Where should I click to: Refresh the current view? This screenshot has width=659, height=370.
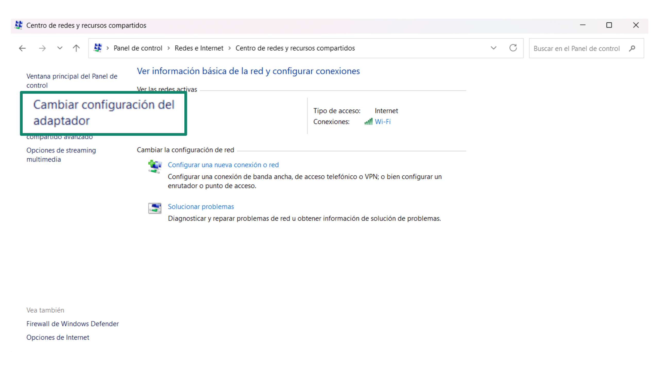pyautogui.click(x=513, y=48)
